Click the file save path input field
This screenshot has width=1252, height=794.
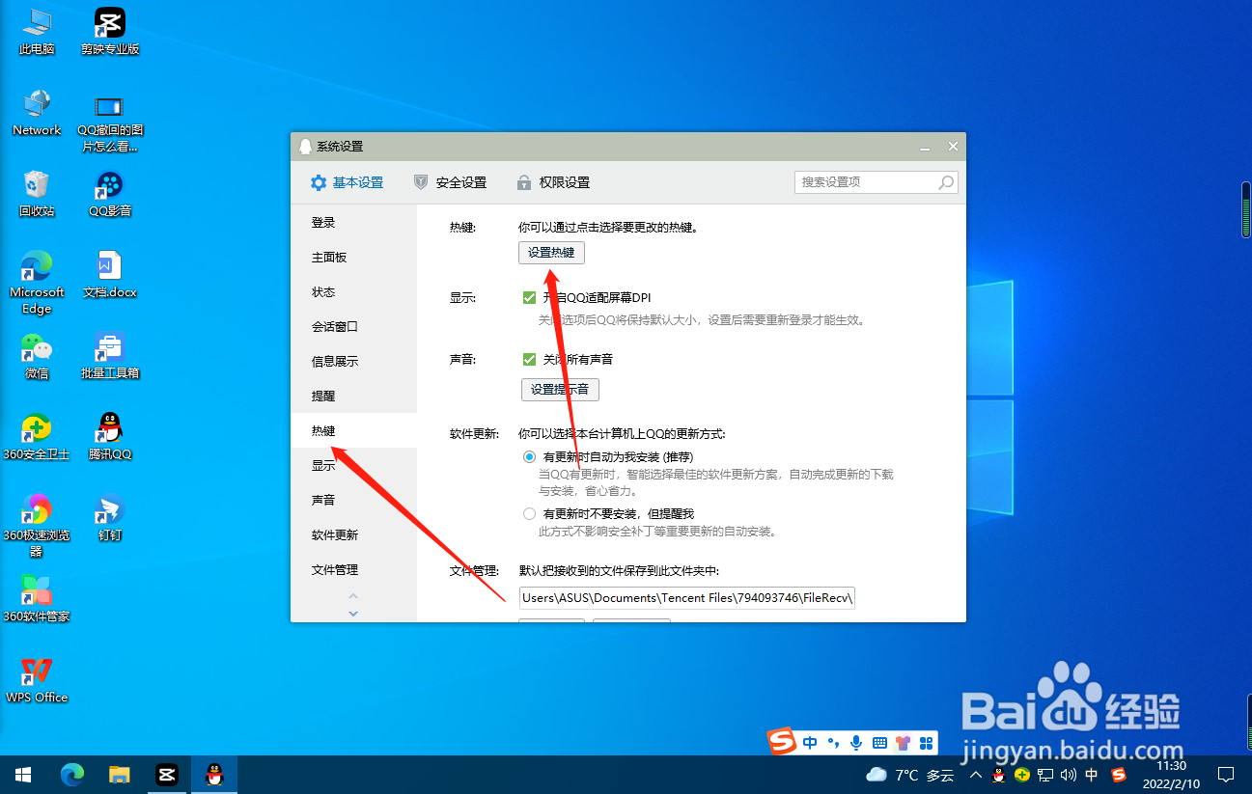[x=686, y=597]
